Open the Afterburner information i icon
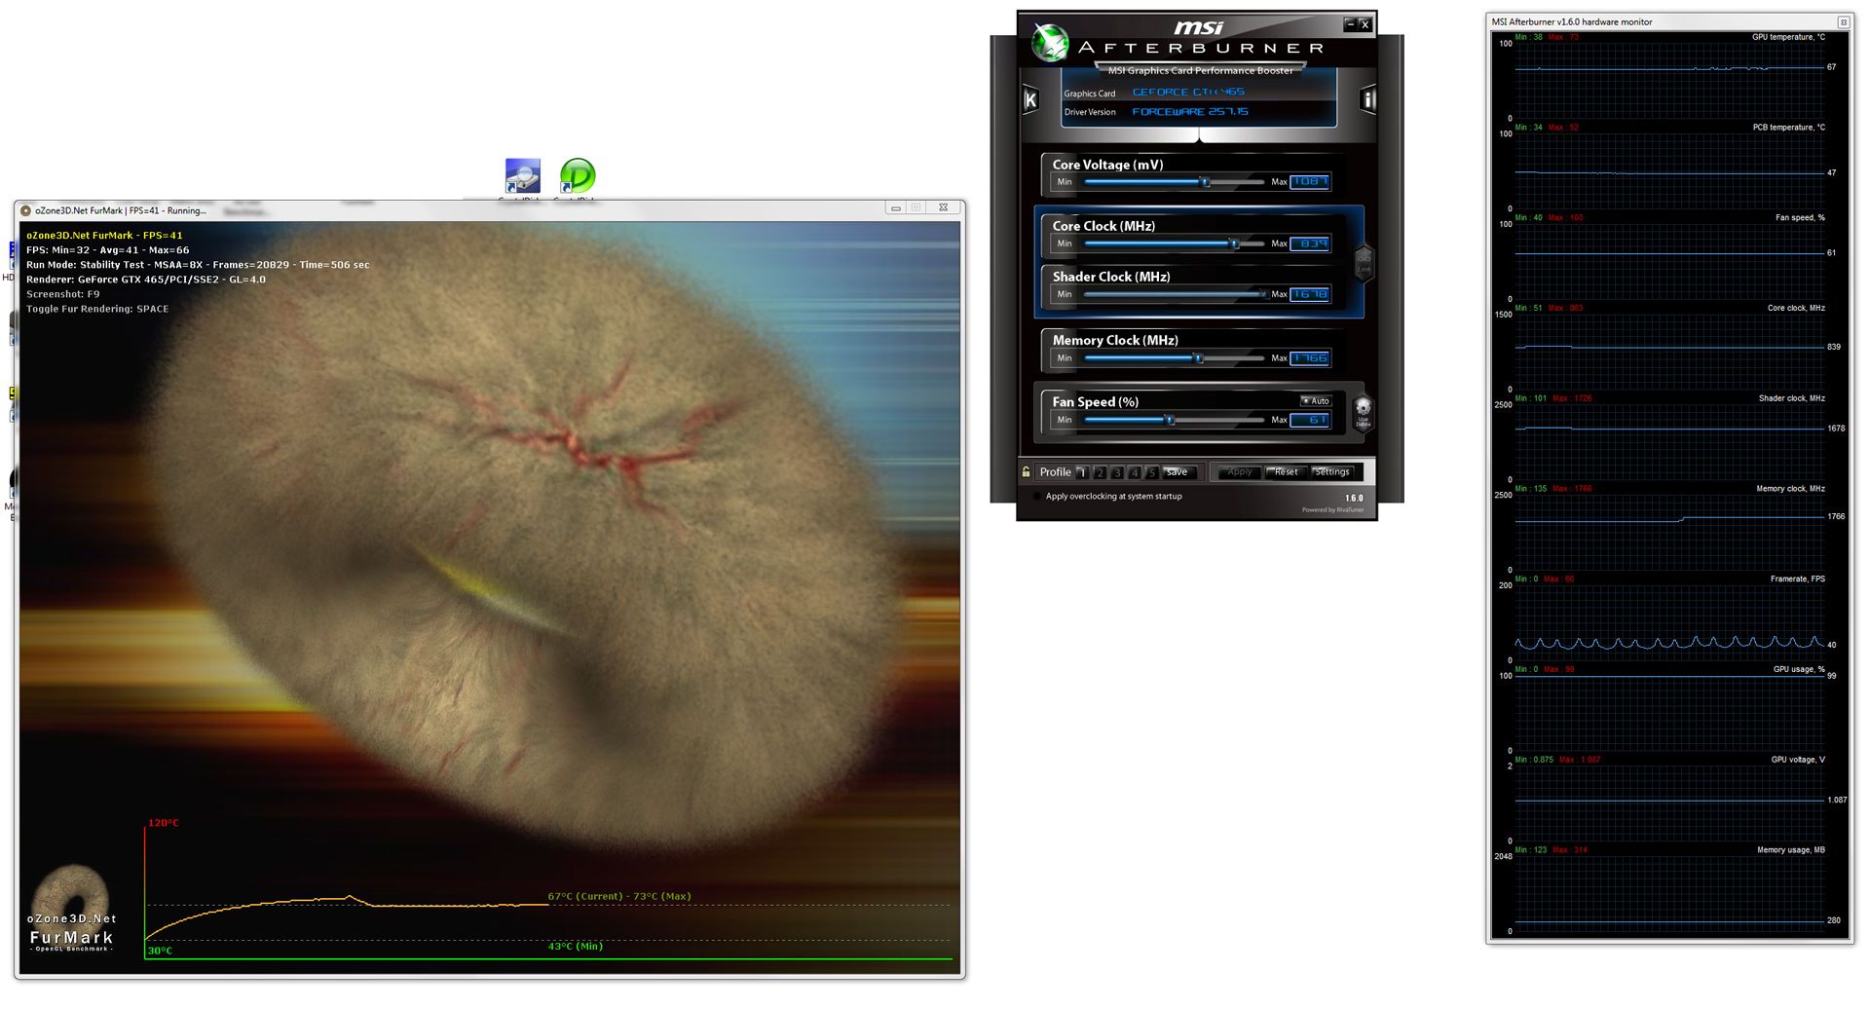 [x=1367, y=99]
